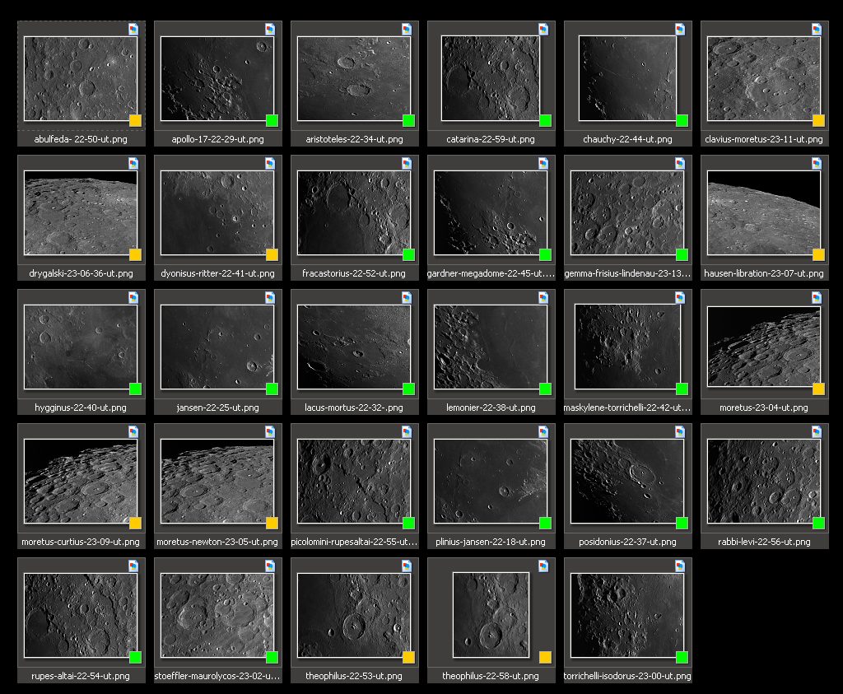Click file type icon on hygginus thumbnail
The height and width of the screenshot is (694, 843).
tap(133, 297)
